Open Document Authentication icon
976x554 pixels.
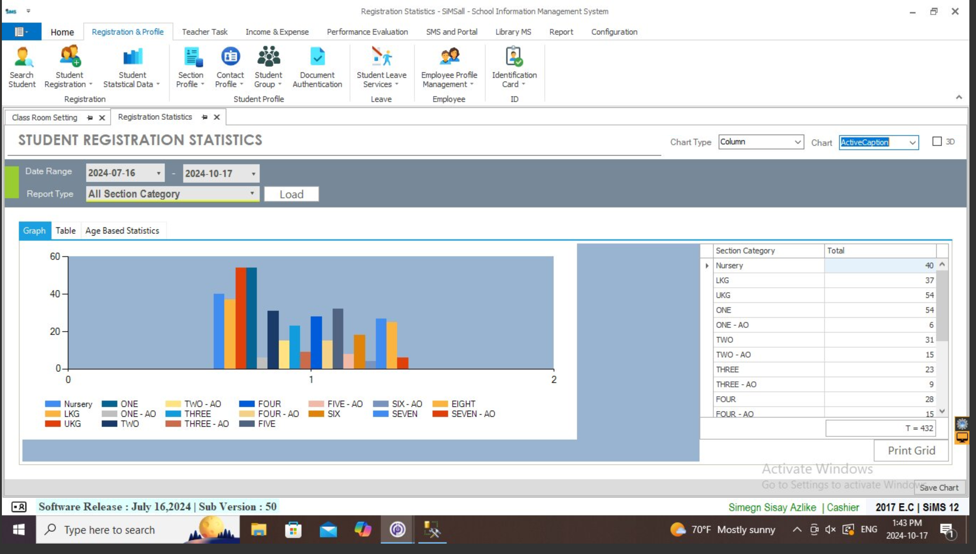[x=317, y=67]
